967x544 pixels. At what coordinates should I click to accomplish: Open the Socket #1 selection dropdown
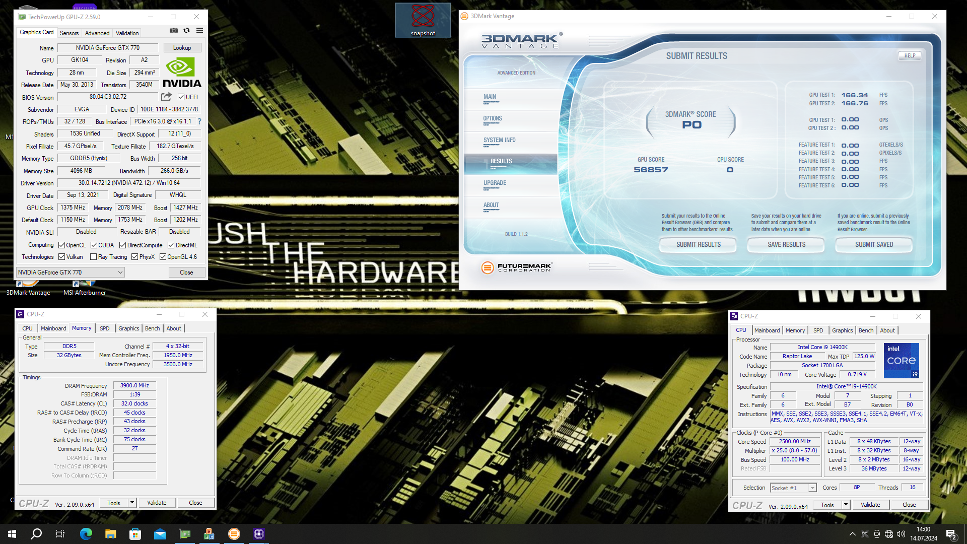[x=793, y=488]
